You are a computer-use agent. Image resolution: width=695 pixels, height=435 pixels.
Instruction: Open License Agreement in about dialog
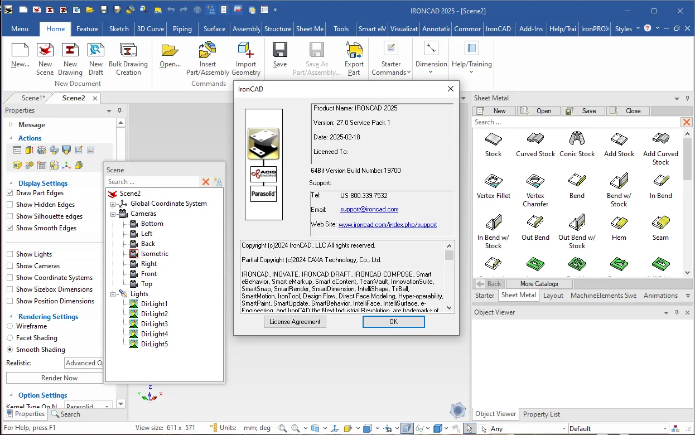pyautogui.click(x=295, y=322)
